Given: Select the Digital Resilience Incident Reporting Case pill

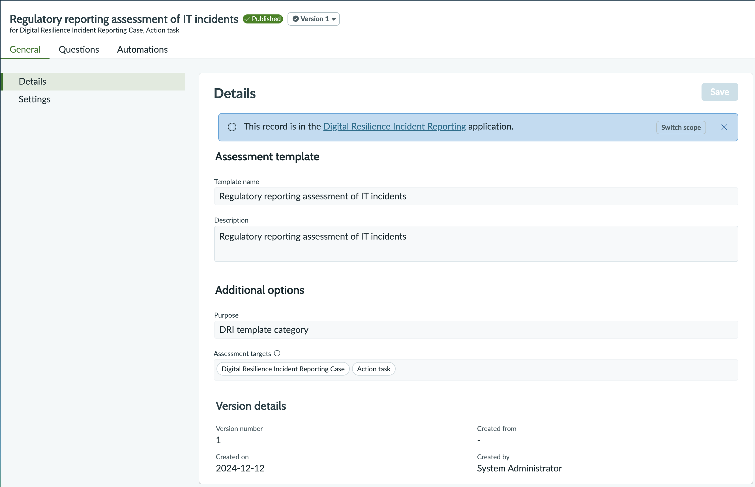Looking at the screenshot, I should coord(283,369).
